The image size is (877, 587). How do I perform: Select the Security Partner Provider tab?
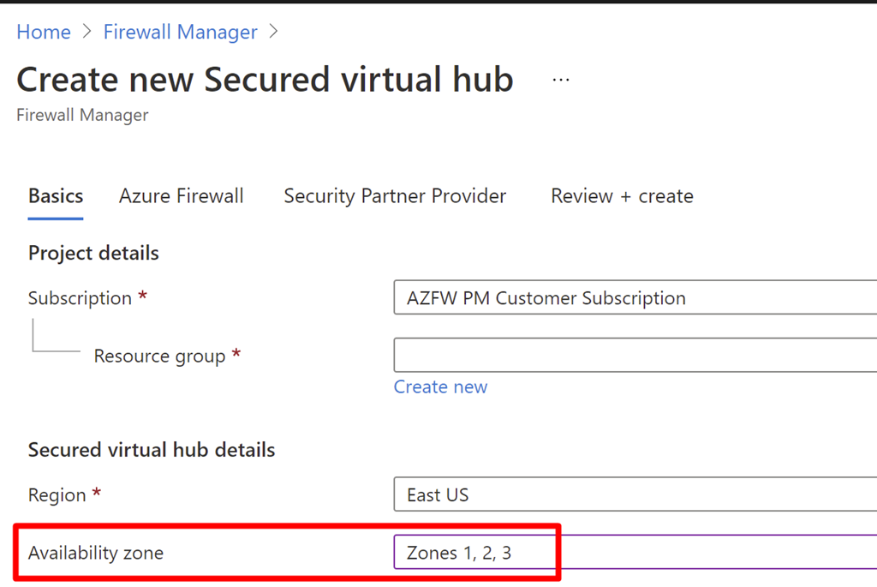tap(395, 196)
